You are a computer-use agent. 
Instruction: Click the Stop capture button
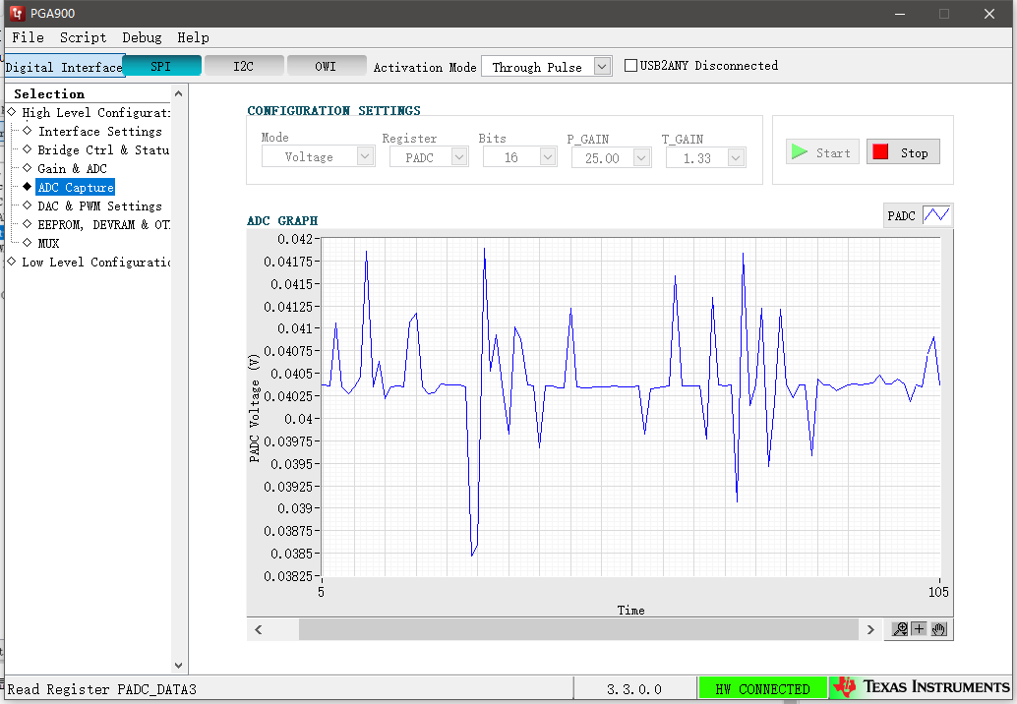(903, 152)
